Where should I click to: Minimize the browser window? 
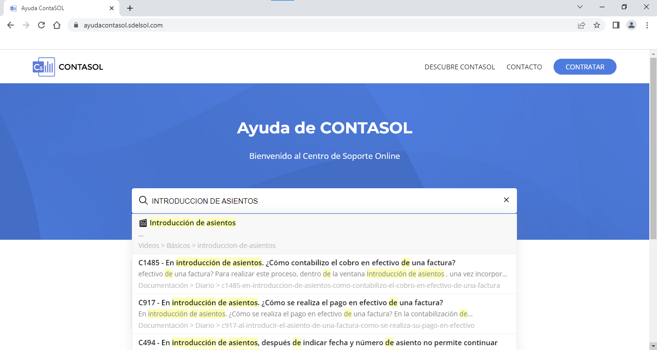602,7
